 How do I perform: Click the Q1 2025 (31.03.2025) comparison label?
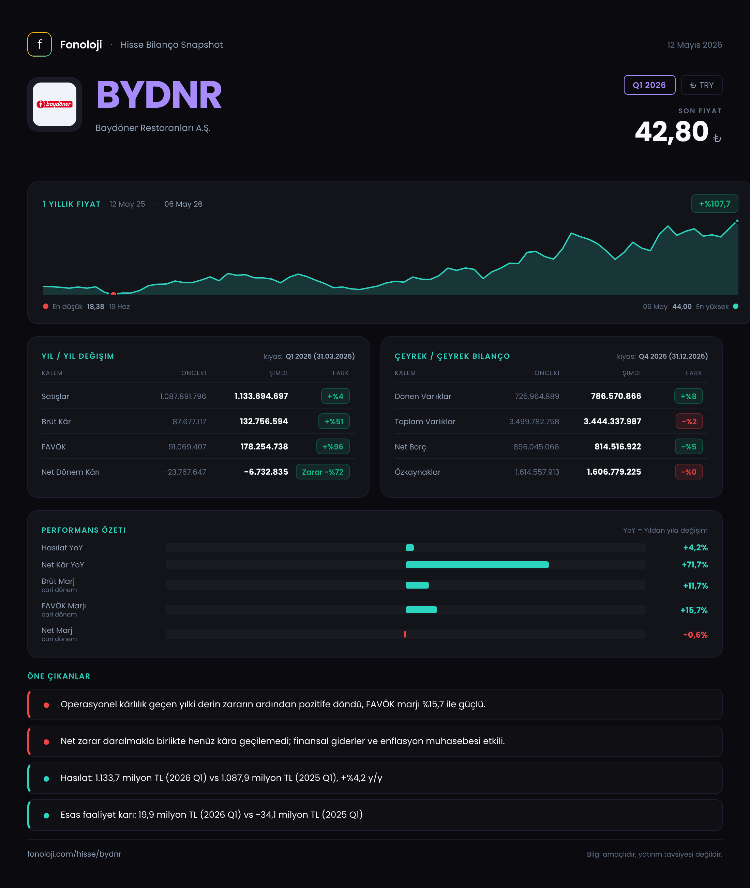(320, 356)
